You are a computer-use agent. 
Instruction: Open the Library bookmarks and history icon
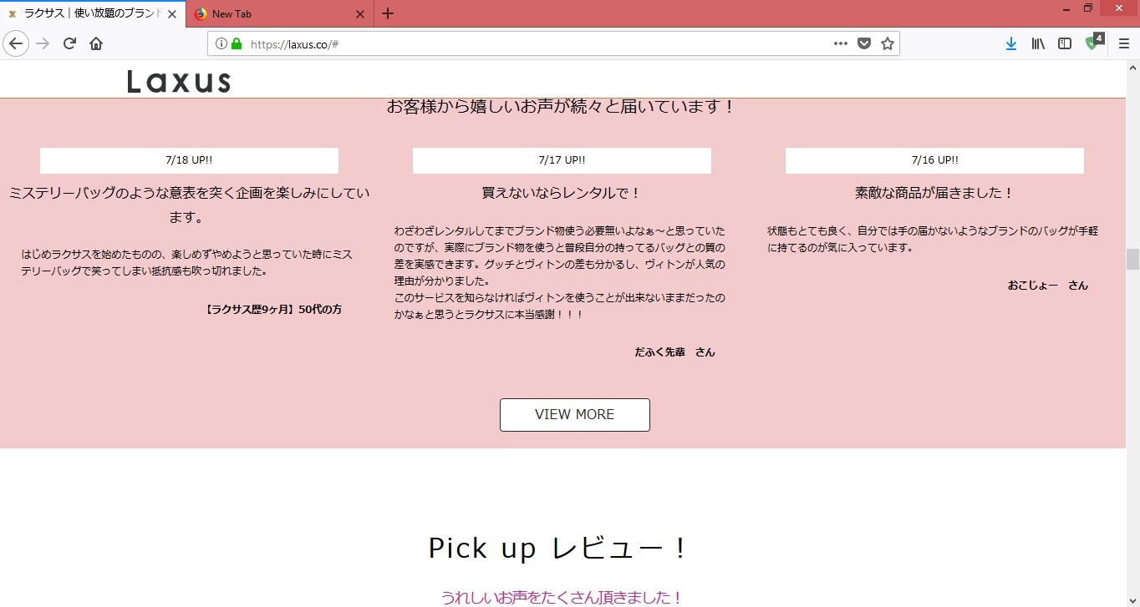click(x=1038, y=43)
